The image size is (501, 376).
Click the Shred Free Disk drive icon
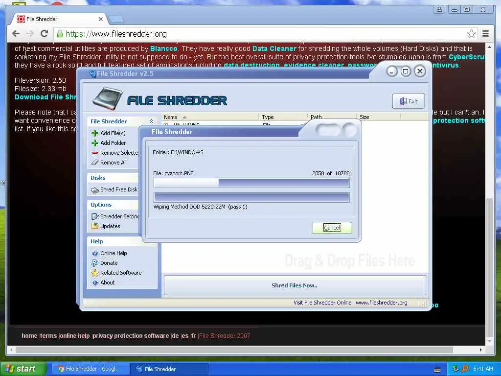[95, 190]
